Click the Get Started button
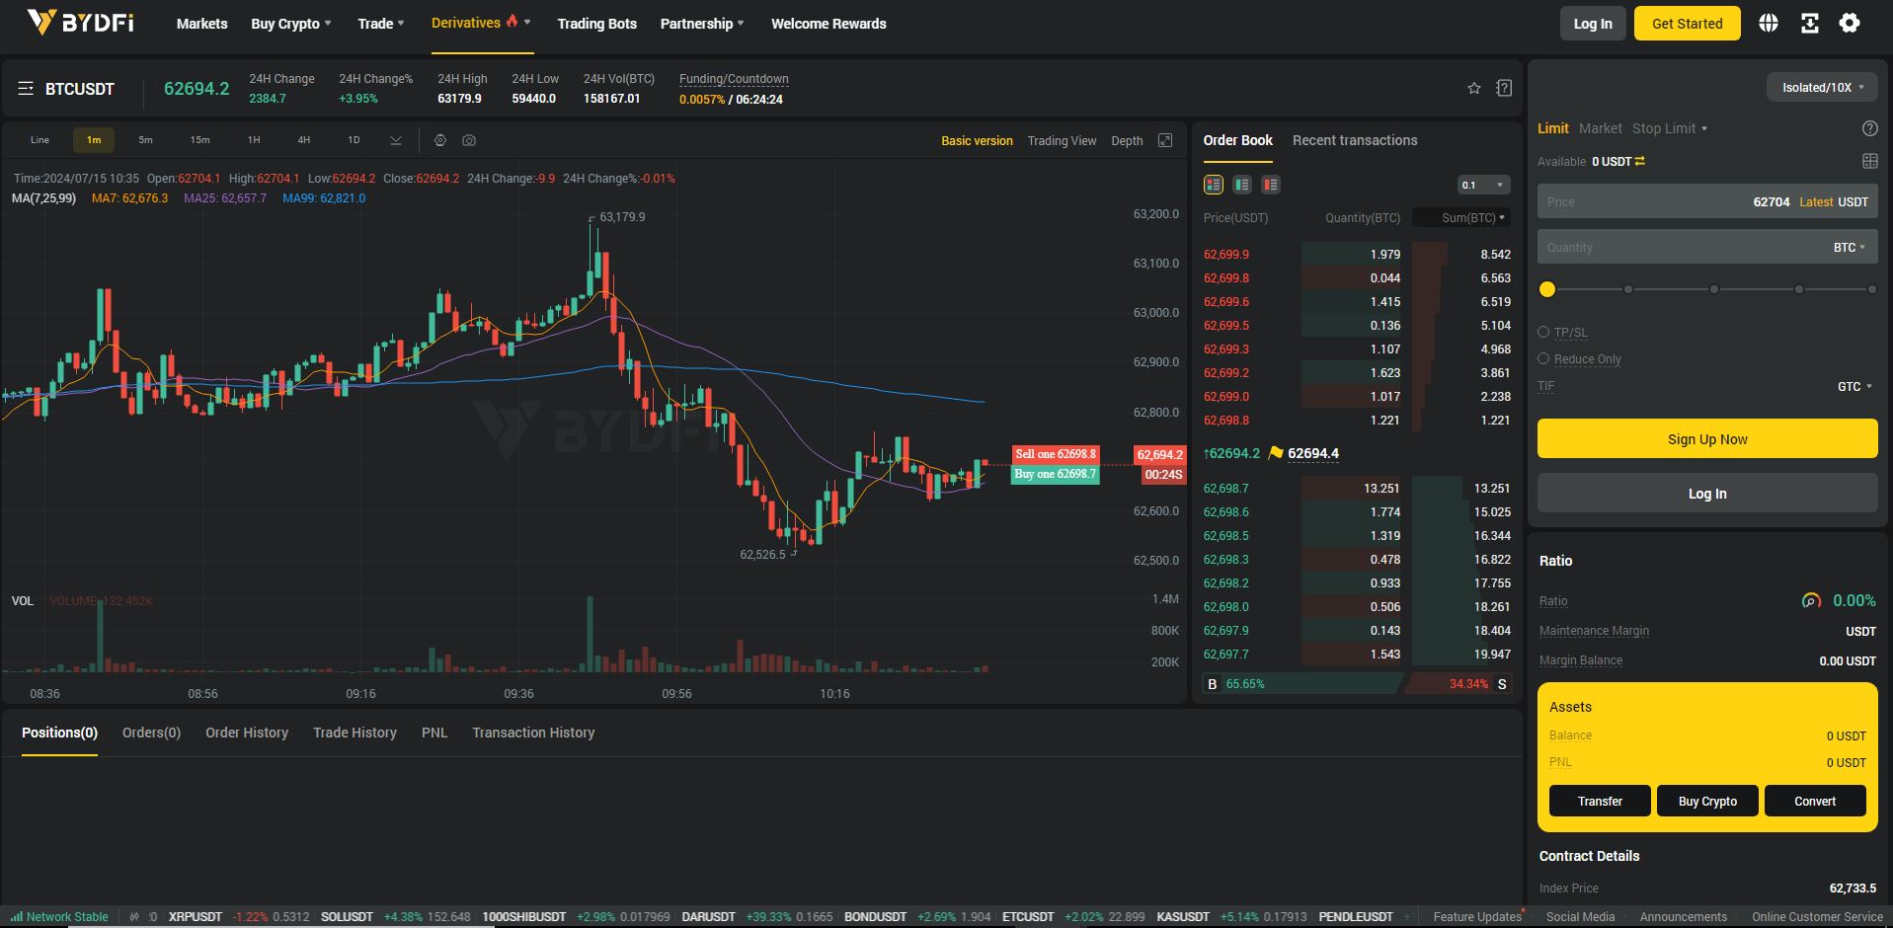1893x928 pixels. [1687, 24]
